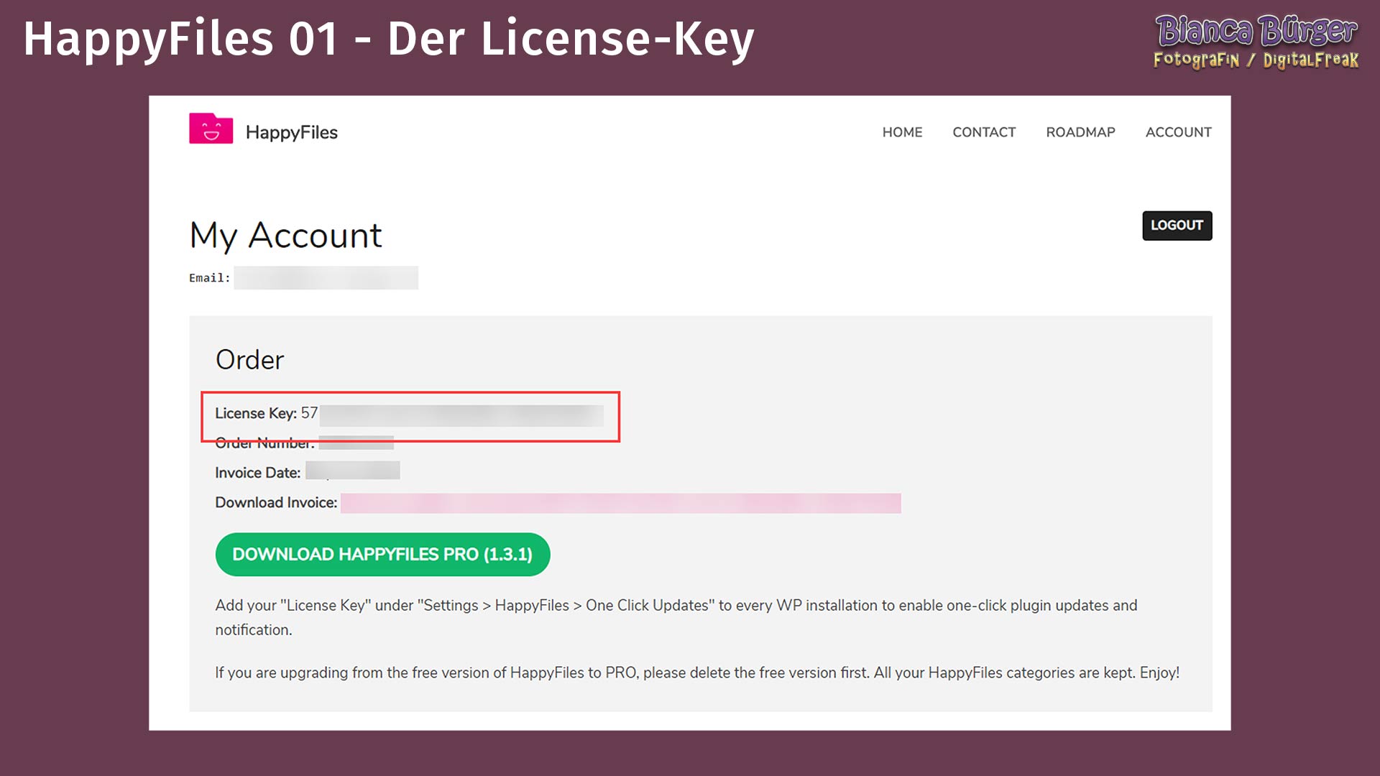1380x776 pixels.
Task: Click the pink HappyFiles folder logo icon
Action: (x=211, y=129)
